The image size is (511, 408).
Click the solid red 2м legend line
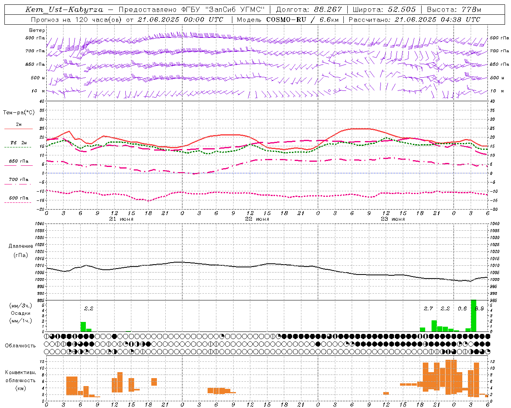(19, 129)
